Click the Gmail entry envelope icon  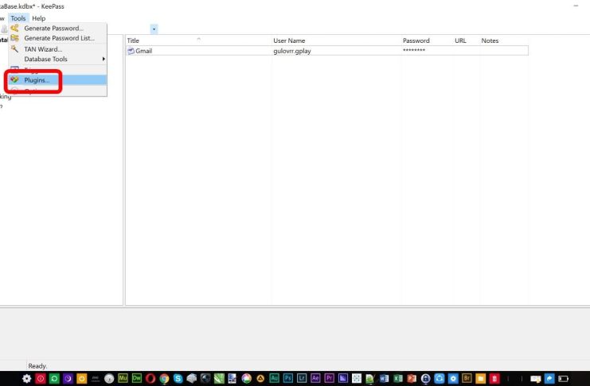point(131,51)
